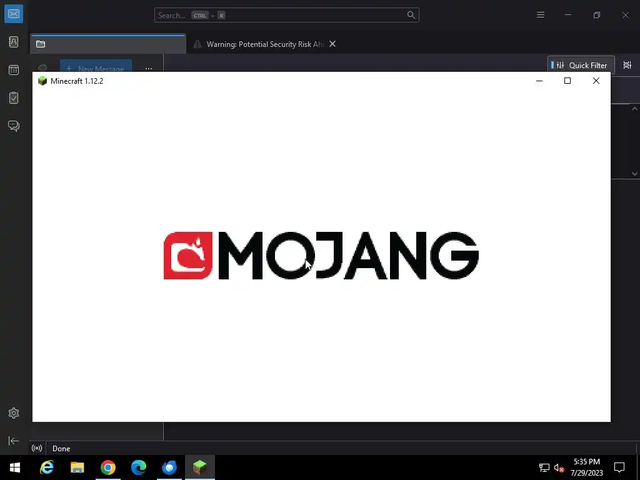Close the Security Risk warning tab
The width and height of the screenshot is (640, 480).
tap(332, 44)
